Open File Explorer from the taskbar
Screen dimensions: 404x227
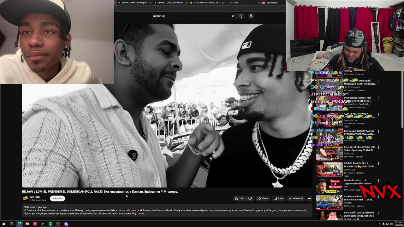pyautogui.click(x=27, y=224)
